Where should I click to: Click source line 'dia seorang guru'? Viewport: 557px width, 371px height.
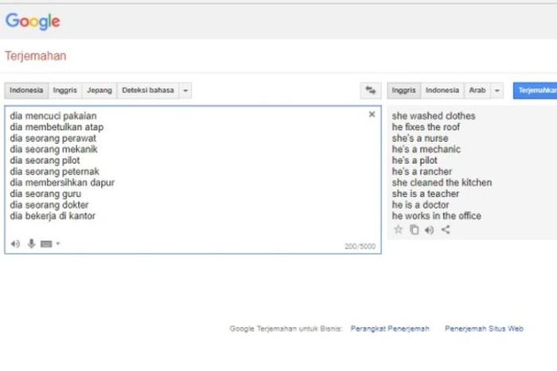click(x=45, y=193)
